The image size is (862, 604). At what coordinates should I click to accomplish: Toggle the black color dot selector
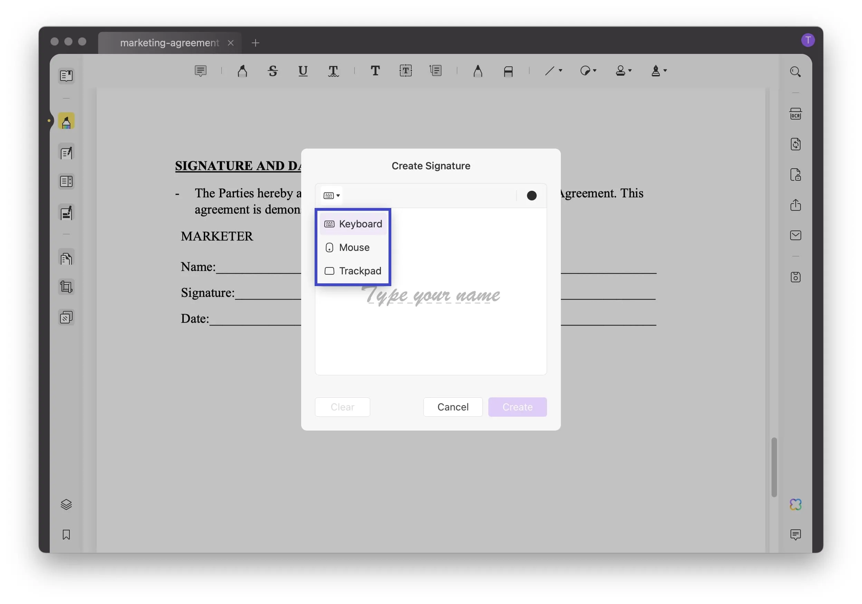[532, 195]
